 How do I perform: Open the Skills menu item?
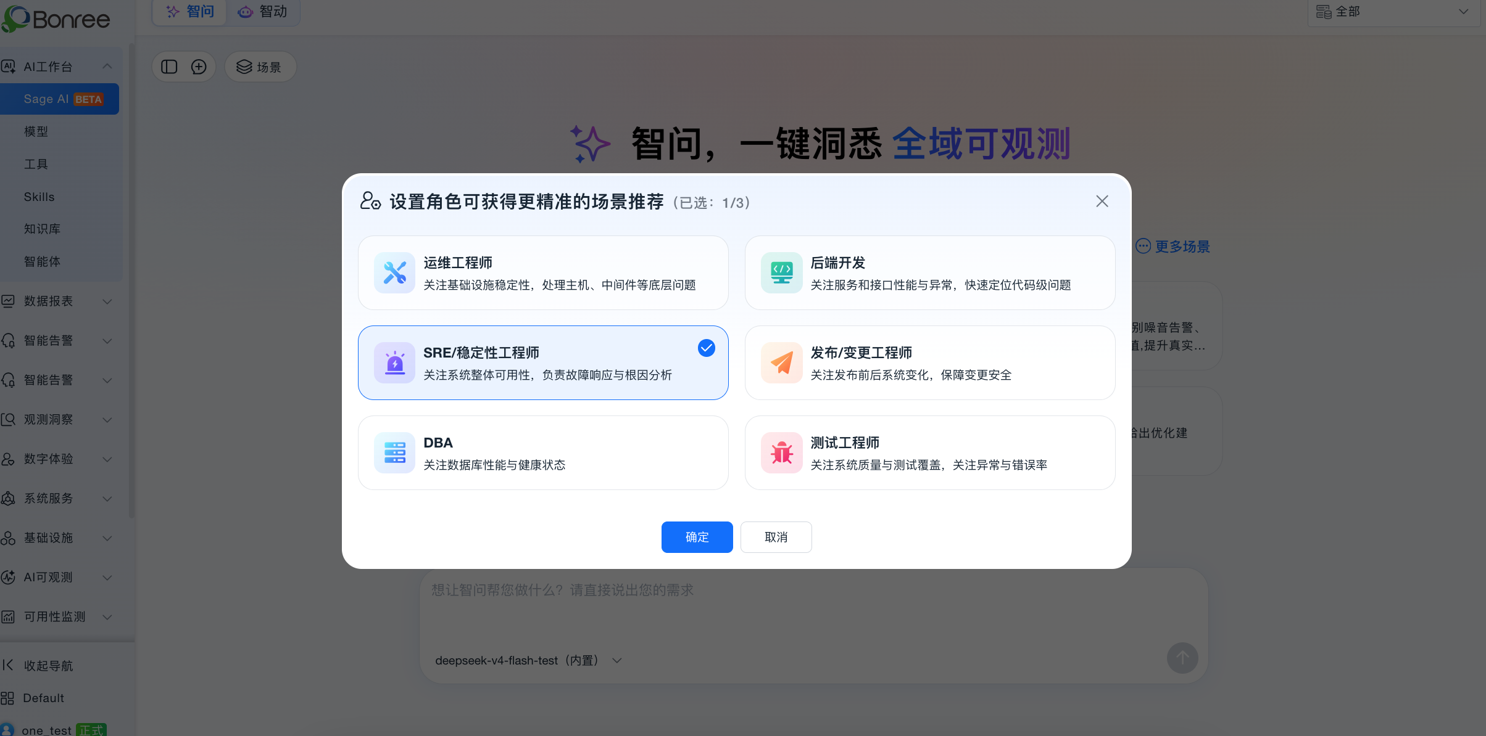[x=39, y=197]
